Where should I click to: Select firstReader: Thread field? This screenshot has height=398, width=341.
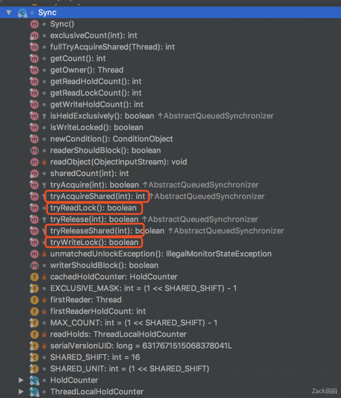[x=86, y=300]
